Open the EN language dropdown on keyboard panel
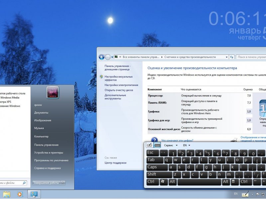Image resolution: width=266 pixels, height=199 pixels. click(x=187, y=145)
